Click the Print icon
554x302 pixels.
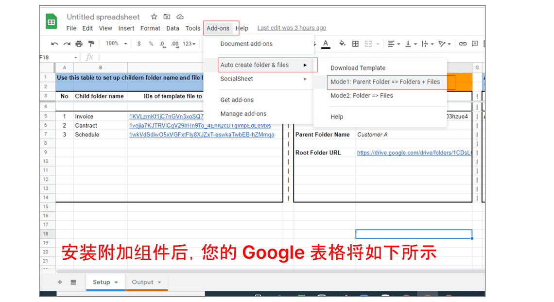(x=79, y=44)
